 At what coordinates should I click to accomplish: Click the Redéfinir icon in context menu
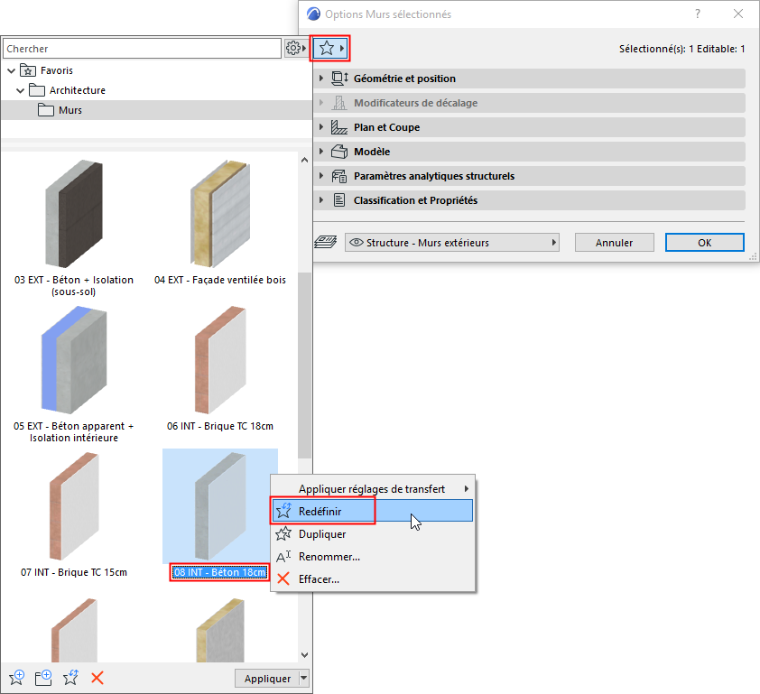coord(283,510)
